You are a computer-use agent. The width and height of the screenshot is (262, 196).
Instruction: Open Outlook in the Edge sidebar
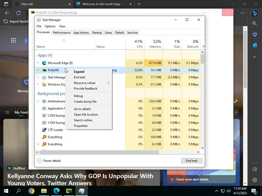255,45
